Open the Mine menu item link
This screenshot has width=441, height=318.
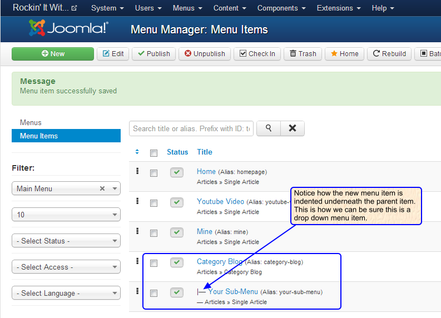tap(205, 232)
